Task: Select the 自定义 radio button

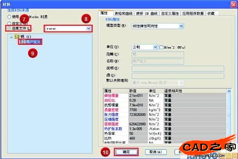Action: tap(9, 23)
